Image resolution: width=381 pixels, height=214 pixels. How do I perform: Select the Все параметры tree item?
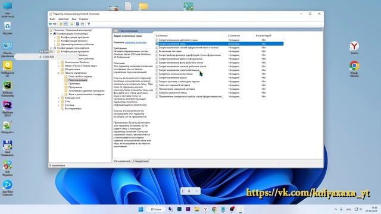click(x=73, y=109)
